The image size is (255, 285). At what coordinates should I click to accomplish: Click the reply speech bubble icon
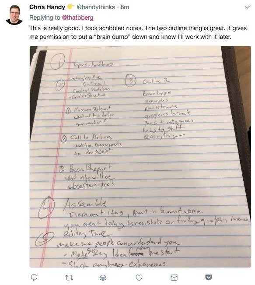click(34, 278)
